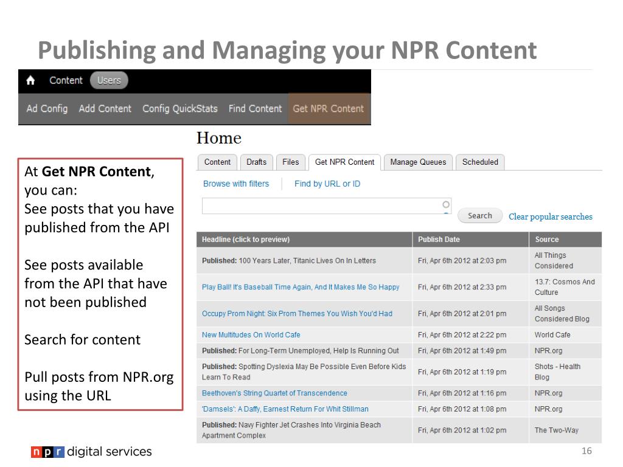Click date Fri, Apr 6th 2012 at 2:22 pm
The height and width of the screenshot is (467, 623).
tap(462, 335)
